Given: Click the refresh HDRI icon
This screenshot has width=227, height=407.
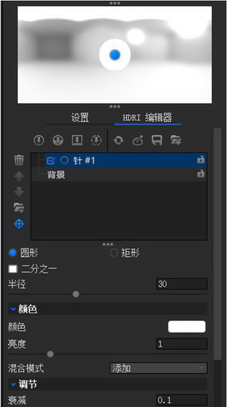Looking at the screenshot, I should [x=118, y=140].
